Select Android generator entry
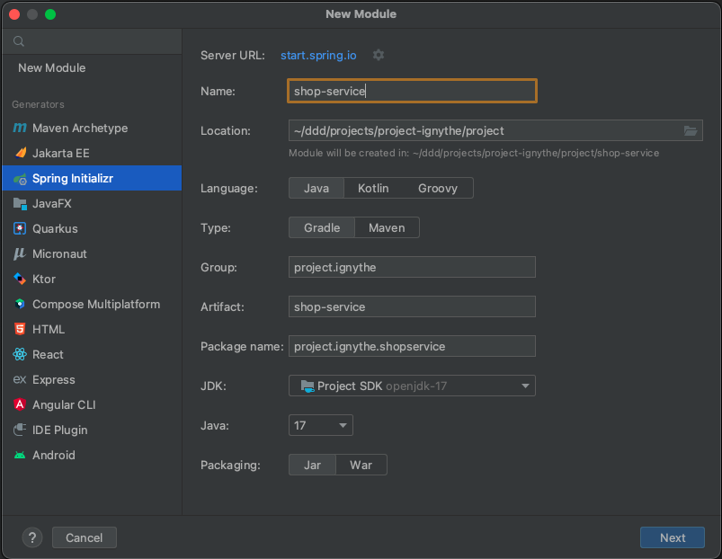Screen dimensions: 722x559 click(92, 455)
